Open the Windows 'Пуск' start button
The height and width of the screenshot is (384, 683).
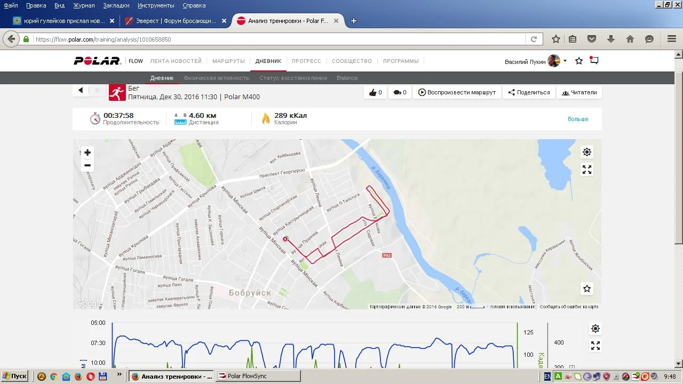(14, 376)
